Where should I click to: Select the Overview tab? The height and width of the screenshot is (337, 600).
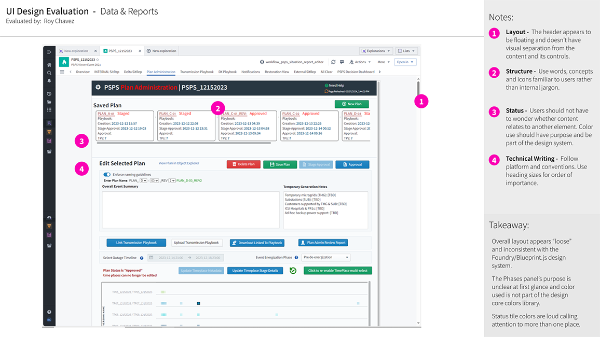pyautogui.click(x=84, y=71)
